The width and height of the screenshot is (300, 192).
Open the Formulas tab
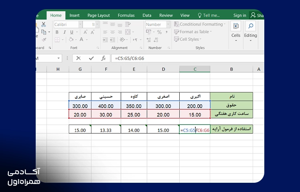pyautogui.click(x=126, y=15)
